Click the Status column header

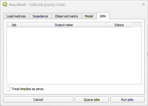[119, 25]
